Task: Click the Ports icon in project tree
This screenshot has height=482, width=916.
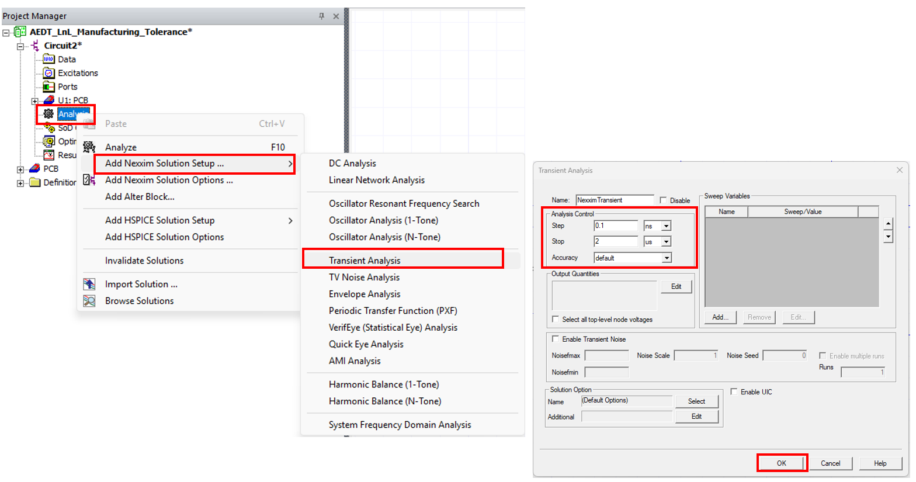Action: (48, 86)
